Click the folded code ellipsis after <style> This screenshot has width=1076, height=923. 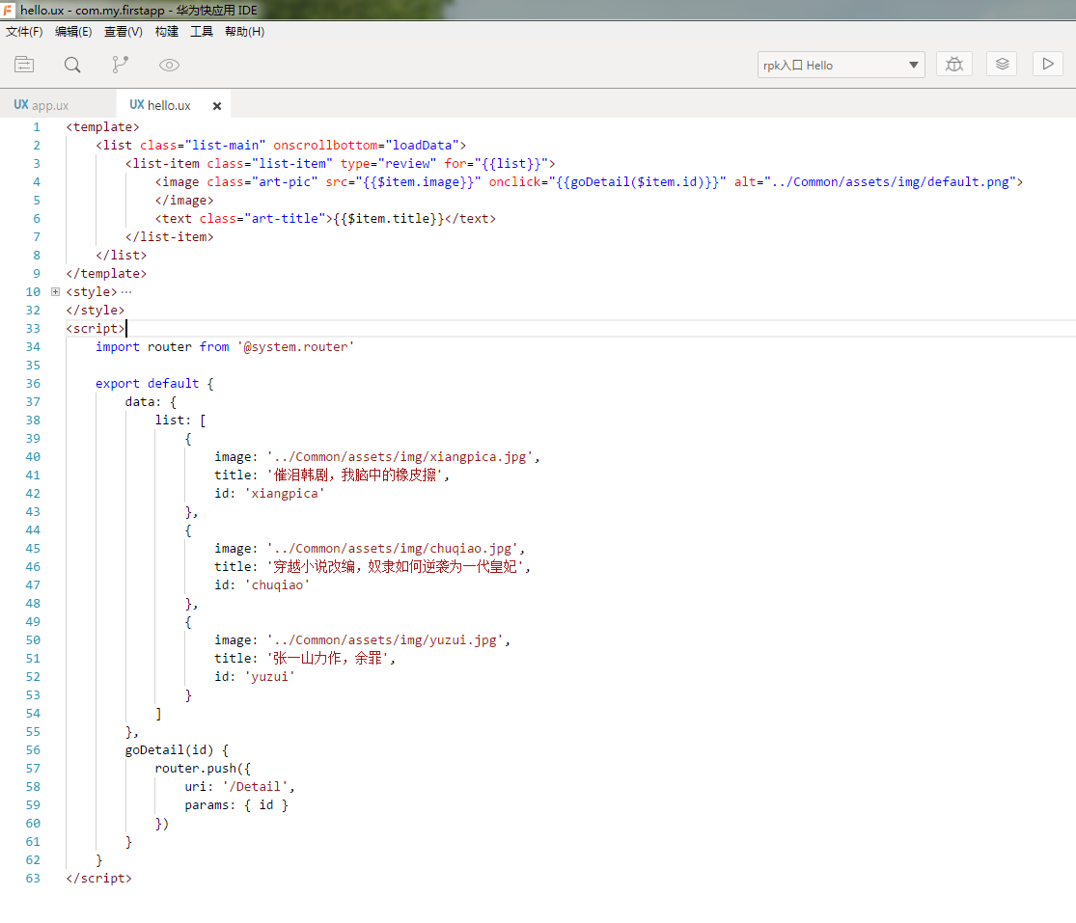coord(126,292)
